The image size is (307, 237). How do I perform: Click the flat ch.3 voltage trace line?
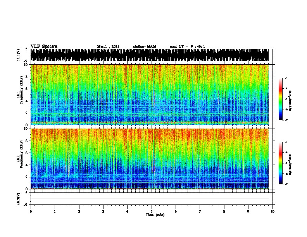(x=150, y=199)
